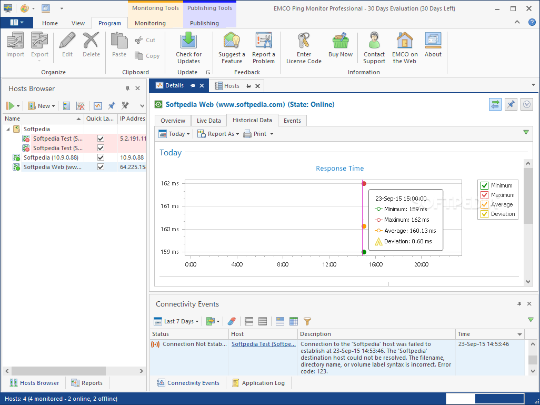540x405 pixels.
Task: Open the Live Data tab
Action: [209, 121]
